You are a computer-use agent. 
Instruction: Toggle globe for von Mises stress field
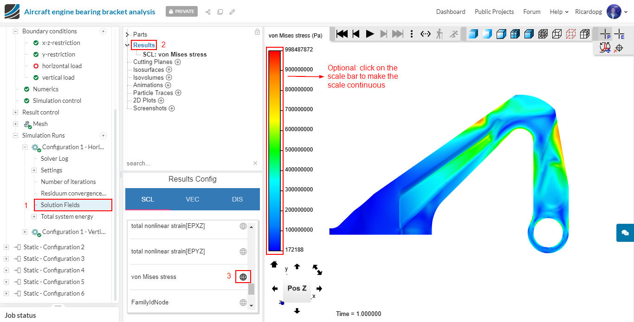pos(243,277)
